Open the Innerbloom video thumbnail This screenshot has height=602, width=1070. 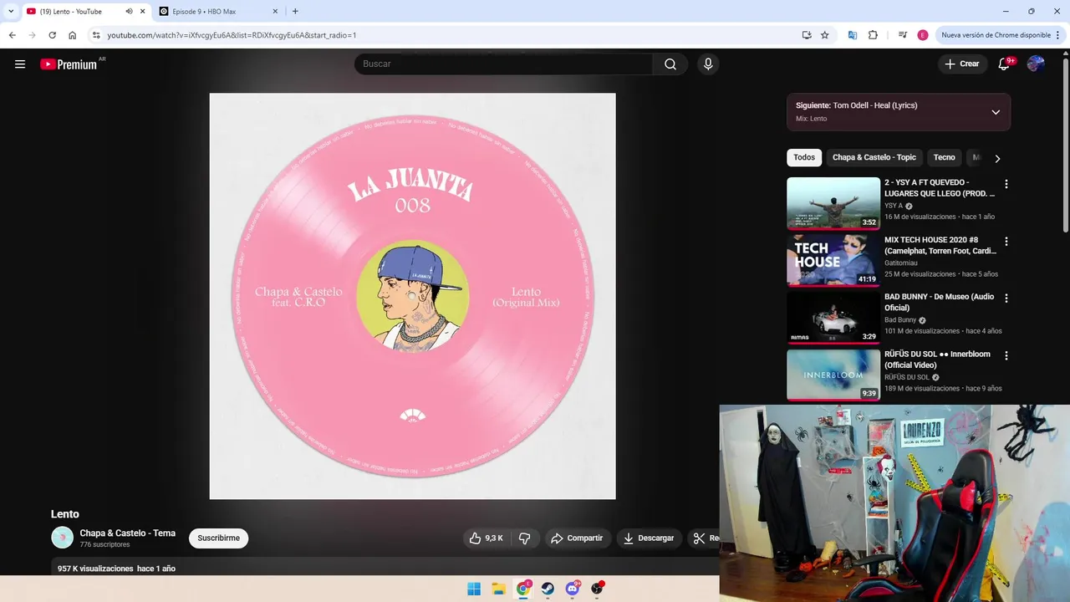[x=833, y=374]
